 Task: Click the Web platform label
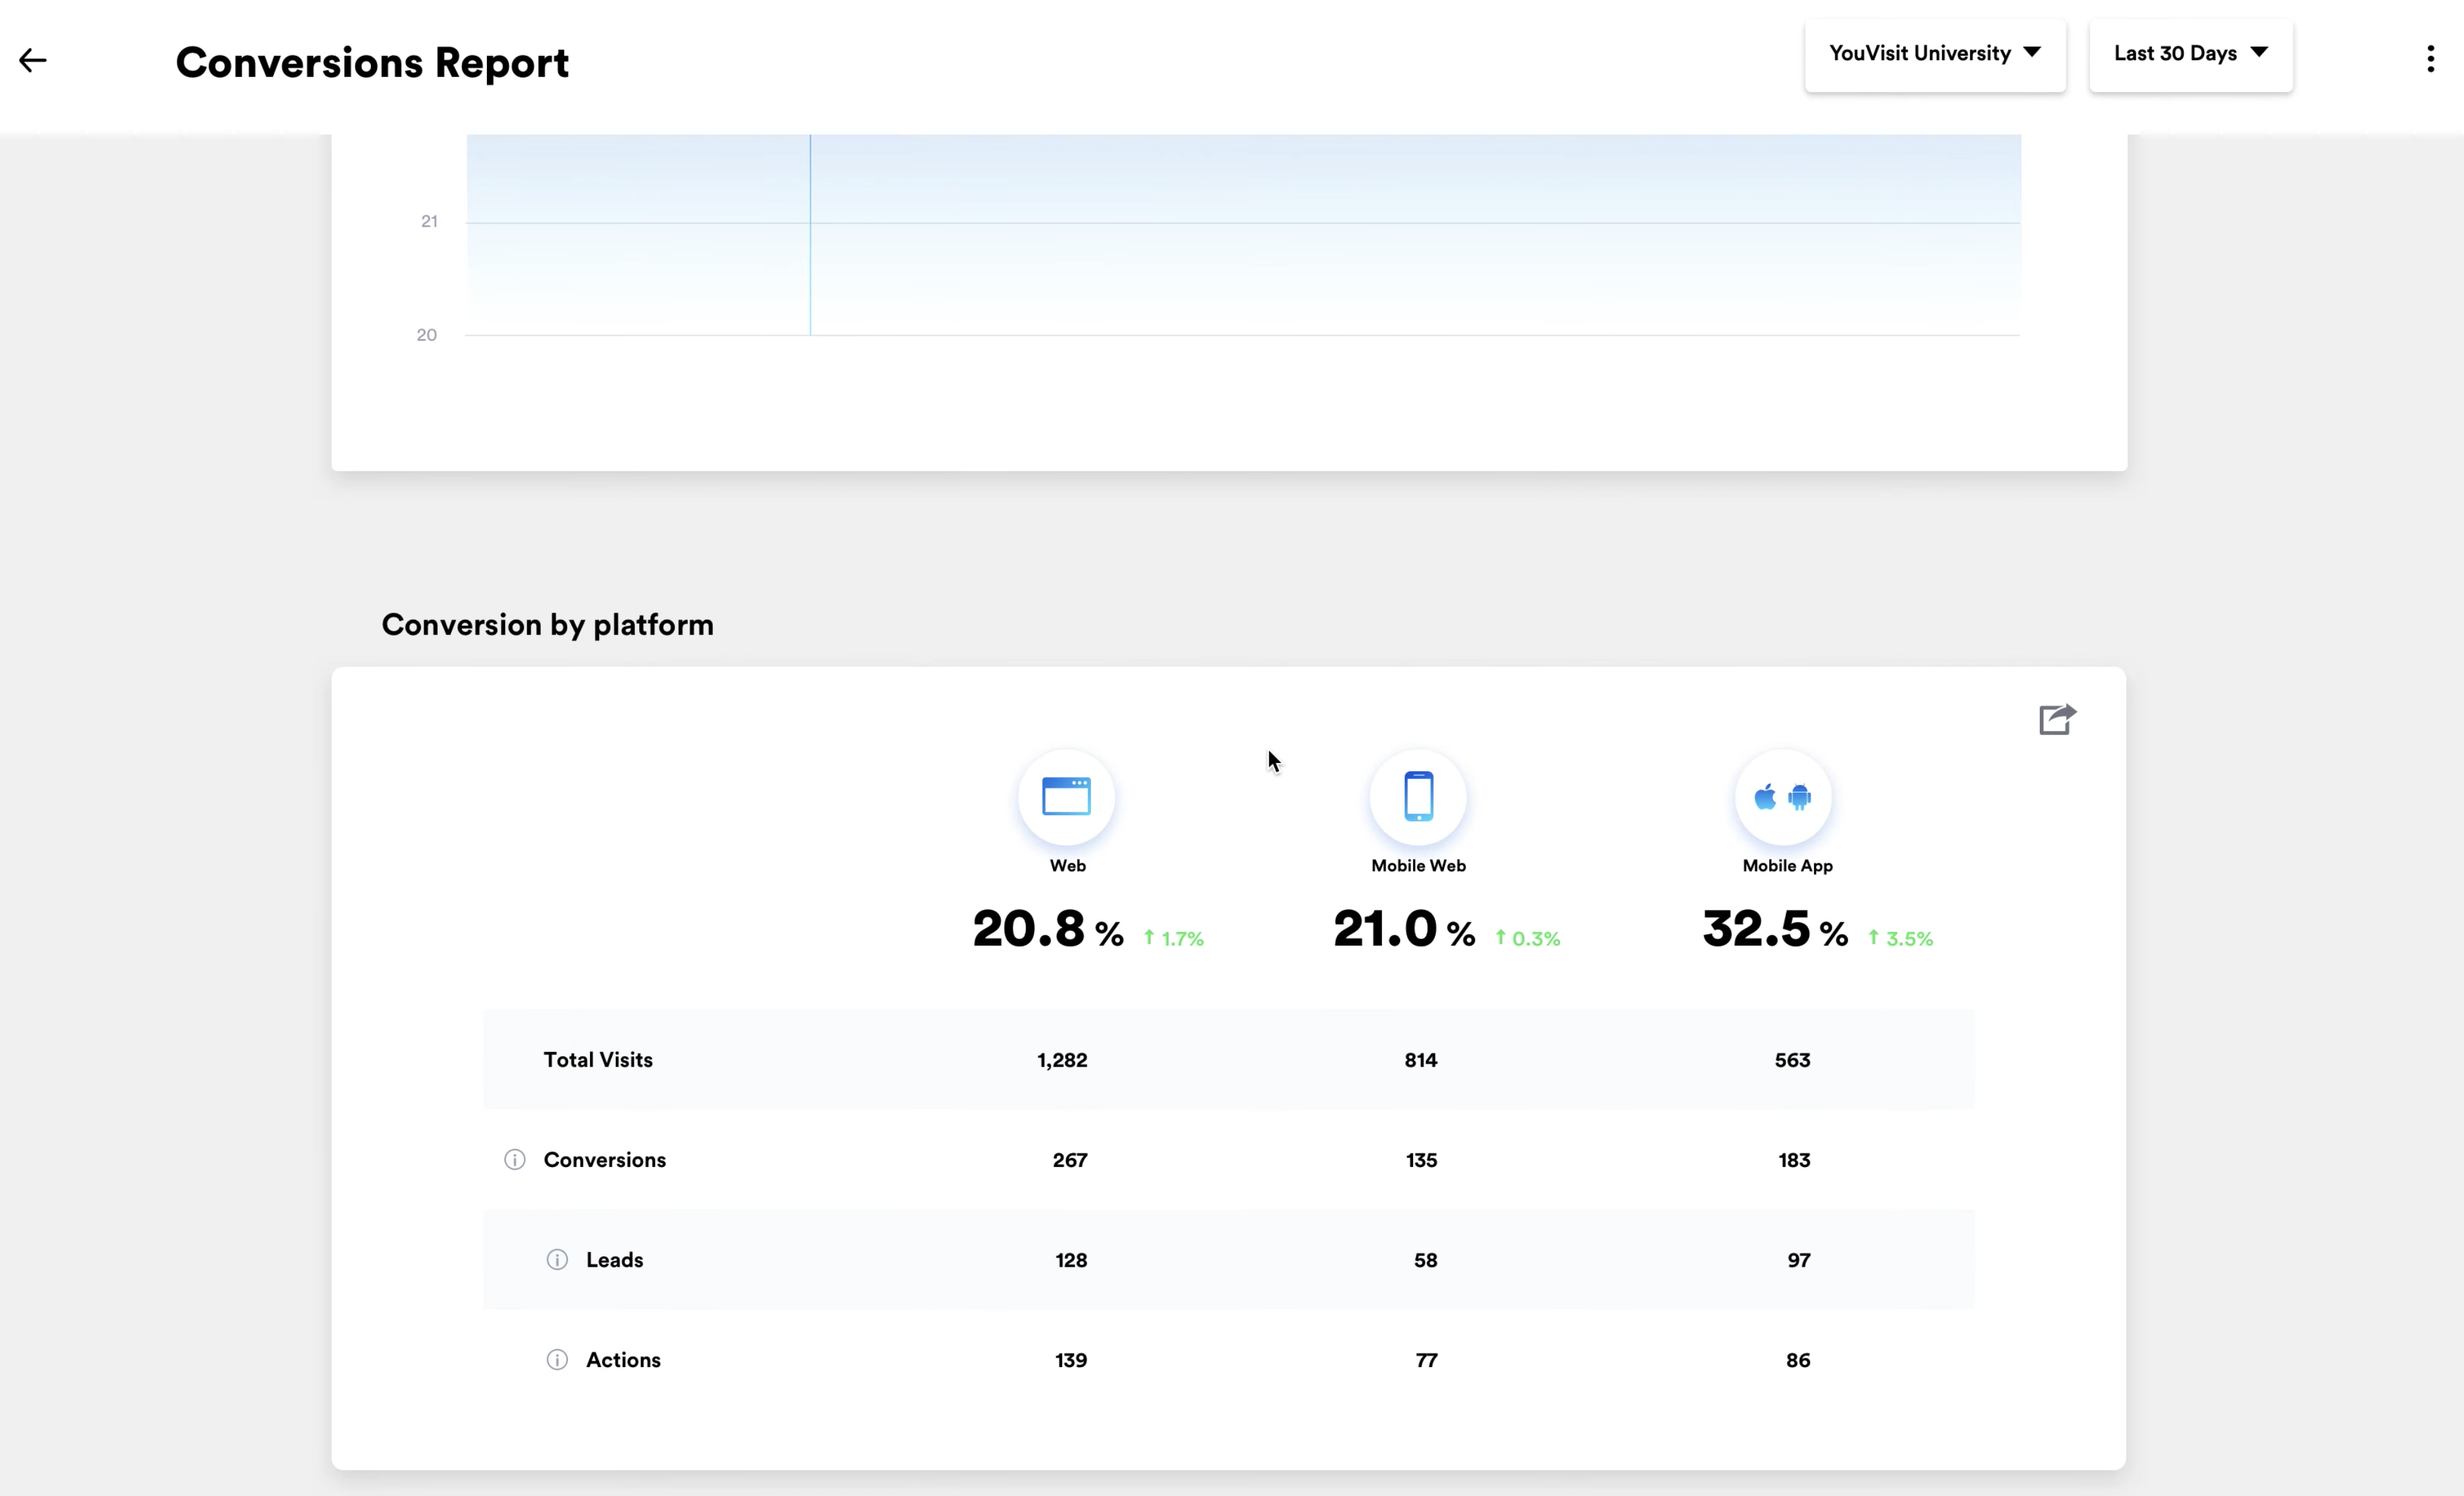[1067, 866]
